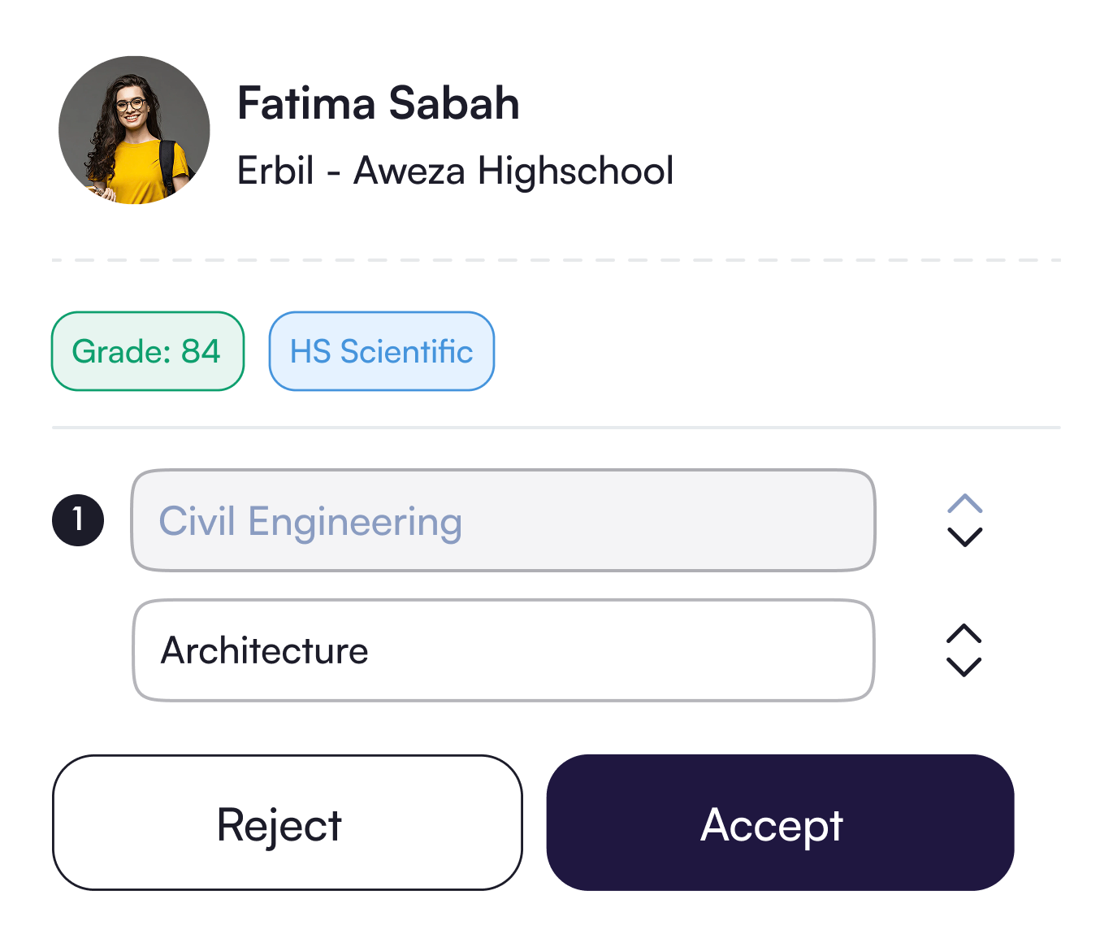Click the surname Sabah in header

pos(453,104)
